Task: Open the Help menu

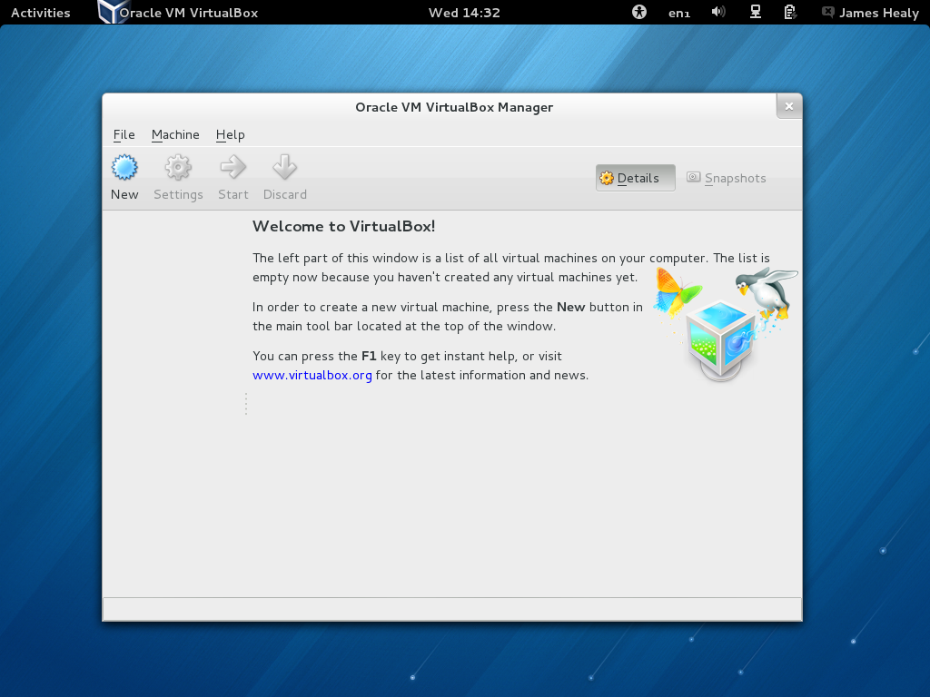Action: coord(230,134)
